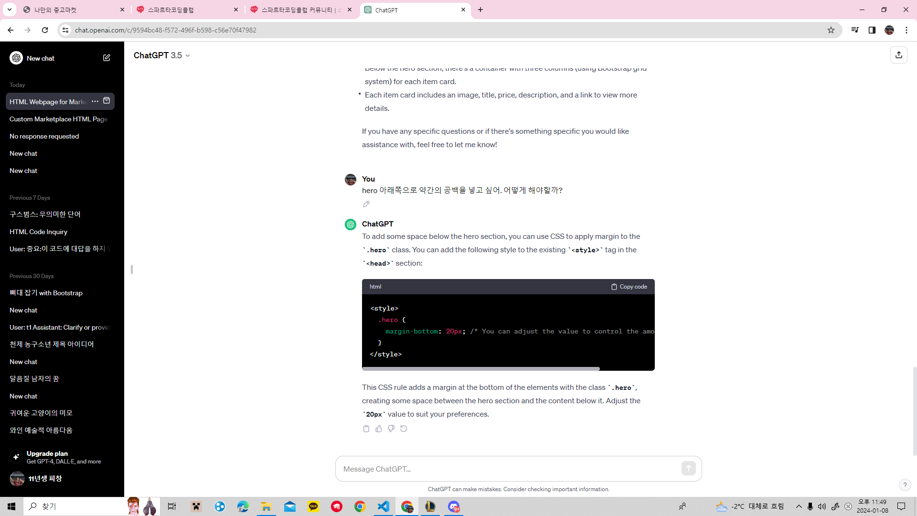Open the taskbar clock and date
Image resolution: width=917 pixels, height=516 pixels.
click(x=872, y=506)
